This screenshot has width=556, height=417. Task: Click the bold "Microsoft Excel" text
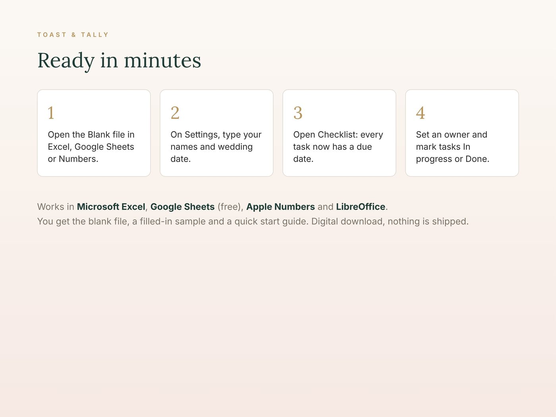point(111,207)
